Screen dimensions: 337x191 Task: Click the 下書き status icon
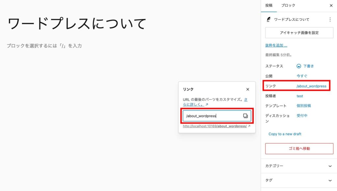(x=299, y=66)
